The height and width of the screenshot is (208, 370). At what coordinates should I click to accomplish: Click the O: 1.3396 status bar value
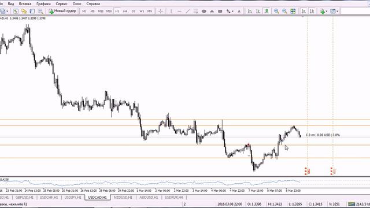click(x=254, y=204)
